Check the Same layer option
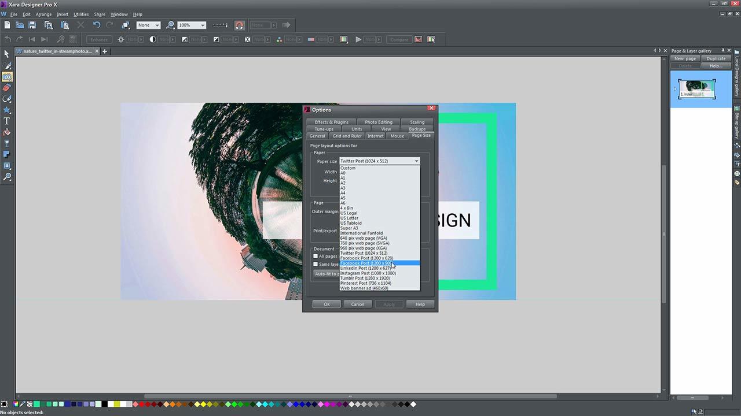The image size is (741, 416). click(x=316, y=264)
